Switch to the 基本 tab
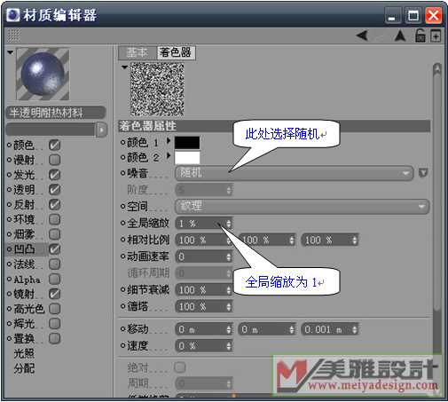Image resolution: width=448 pixels, height=402 pixels. pyautogui.click(x=138, y=52)
